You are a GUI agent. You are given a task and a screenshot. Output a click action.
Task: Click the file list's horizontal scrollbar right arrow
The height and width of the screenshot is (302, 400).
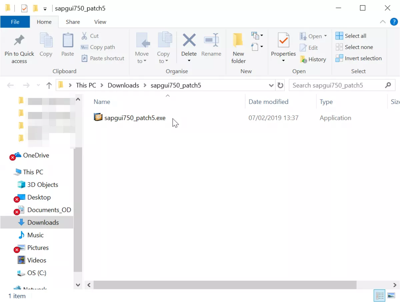395,285
